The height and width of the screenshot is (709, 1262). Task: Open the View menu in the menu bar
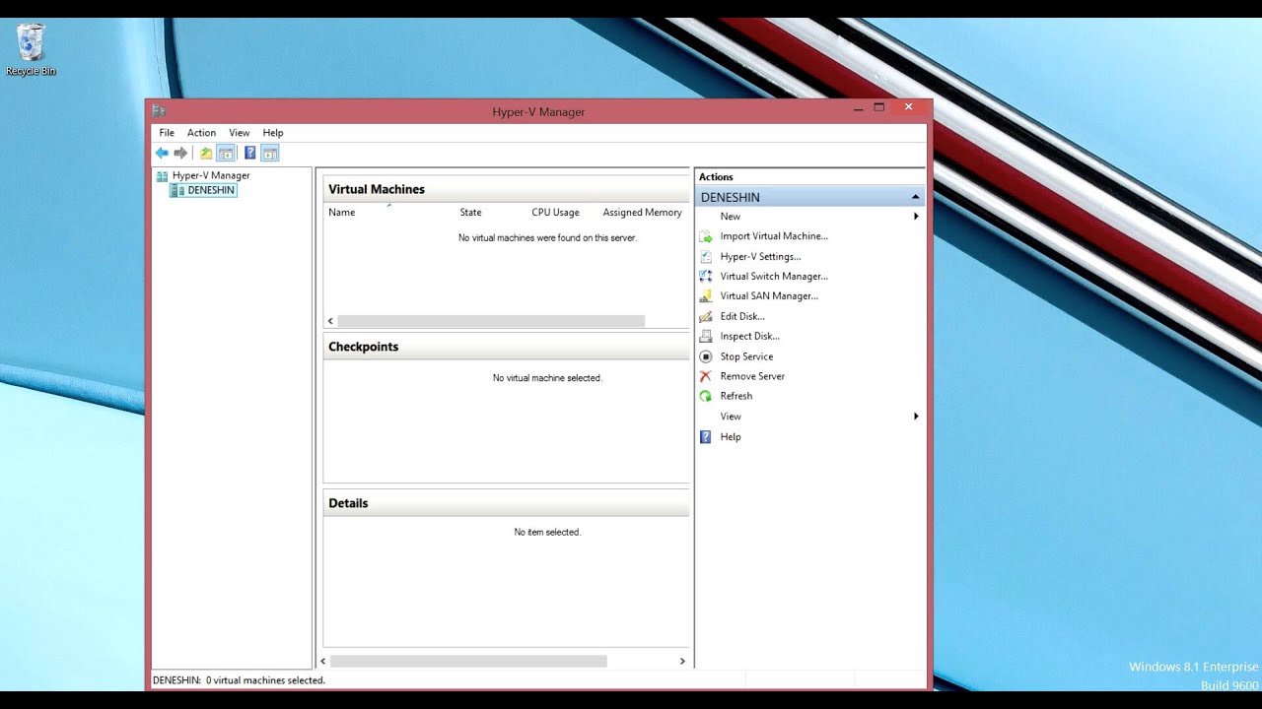click(240, 133)
